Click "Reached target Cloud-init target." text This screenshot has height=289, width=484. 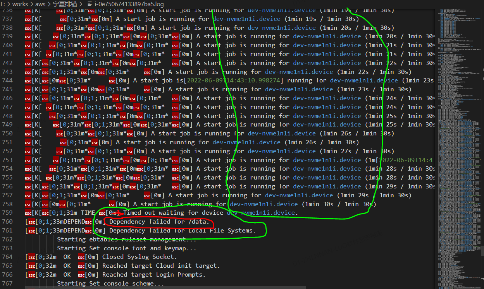coord(161,266)
